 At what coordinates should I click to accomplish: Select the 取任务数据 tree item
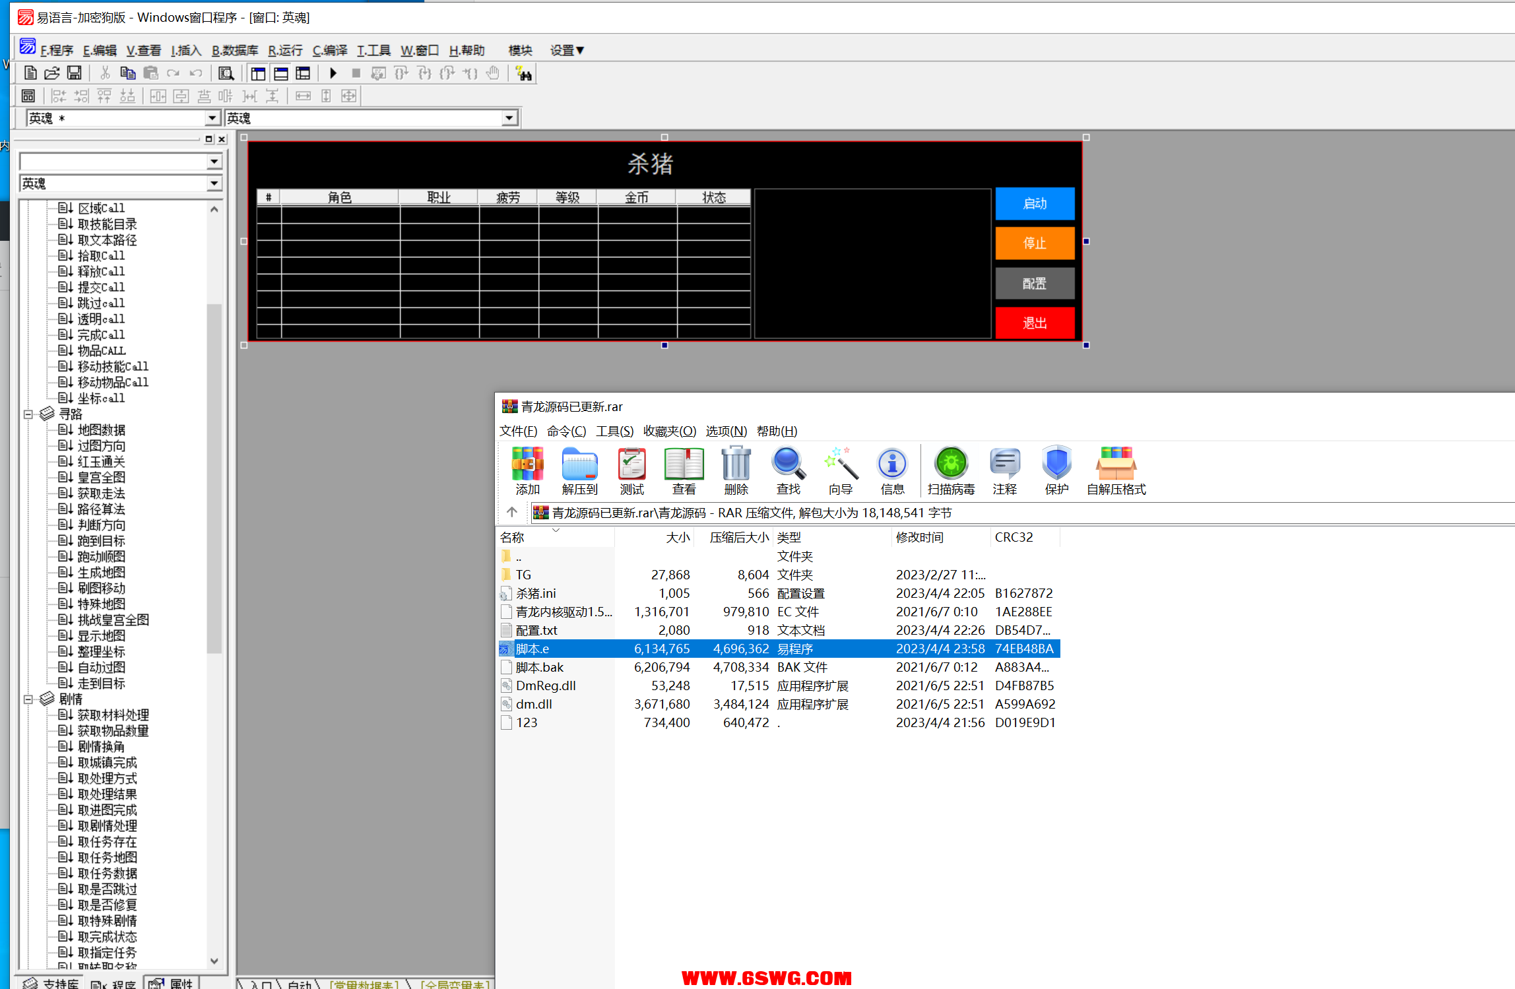[x=108, y=874]
